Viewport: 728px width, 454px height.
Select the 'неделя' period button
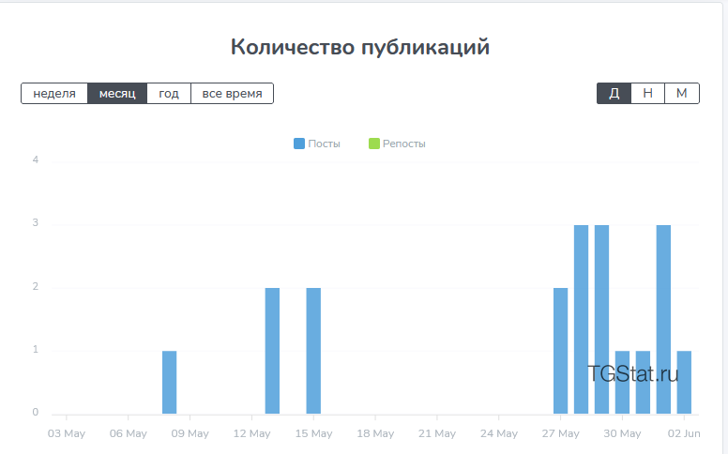point(54,93)
